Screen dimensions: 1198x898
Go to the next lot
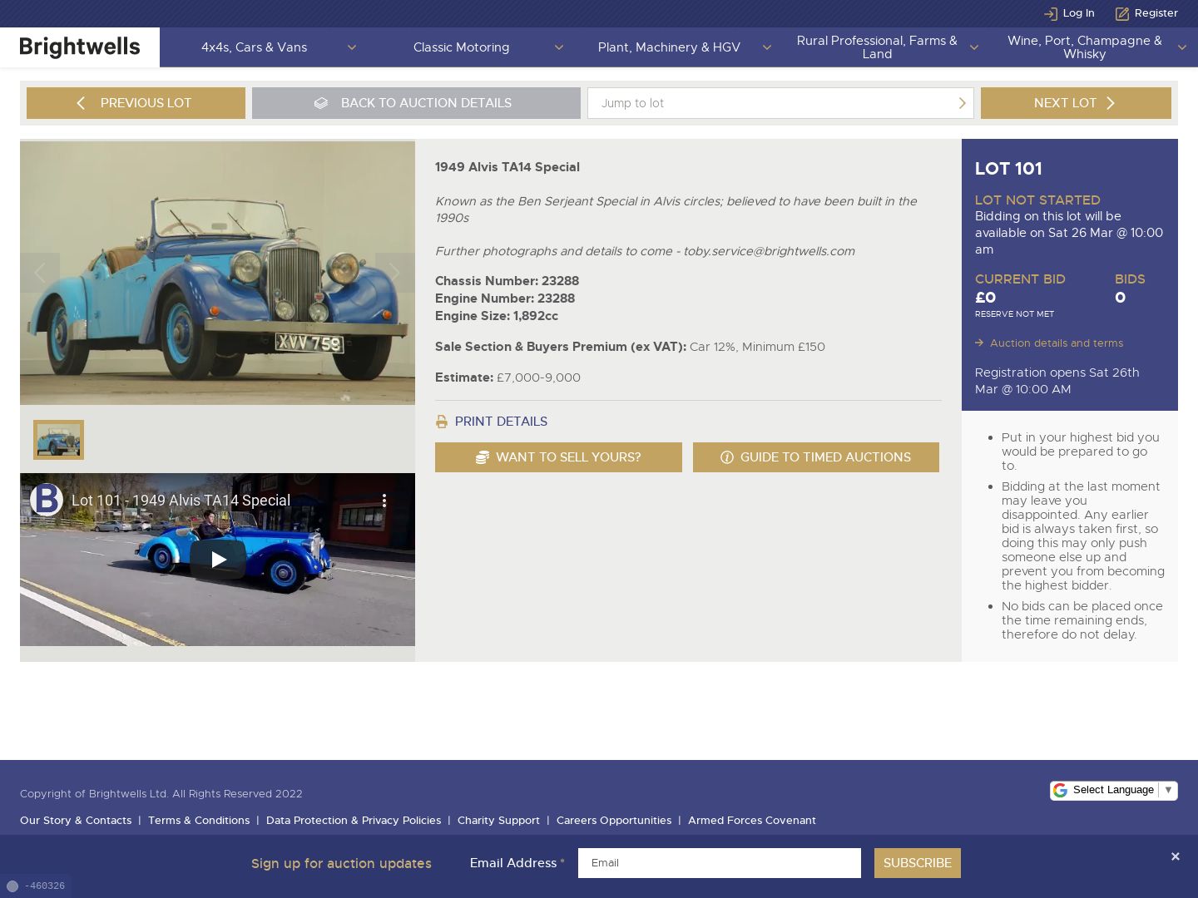pyautogui.click(x=1076, y=103)
